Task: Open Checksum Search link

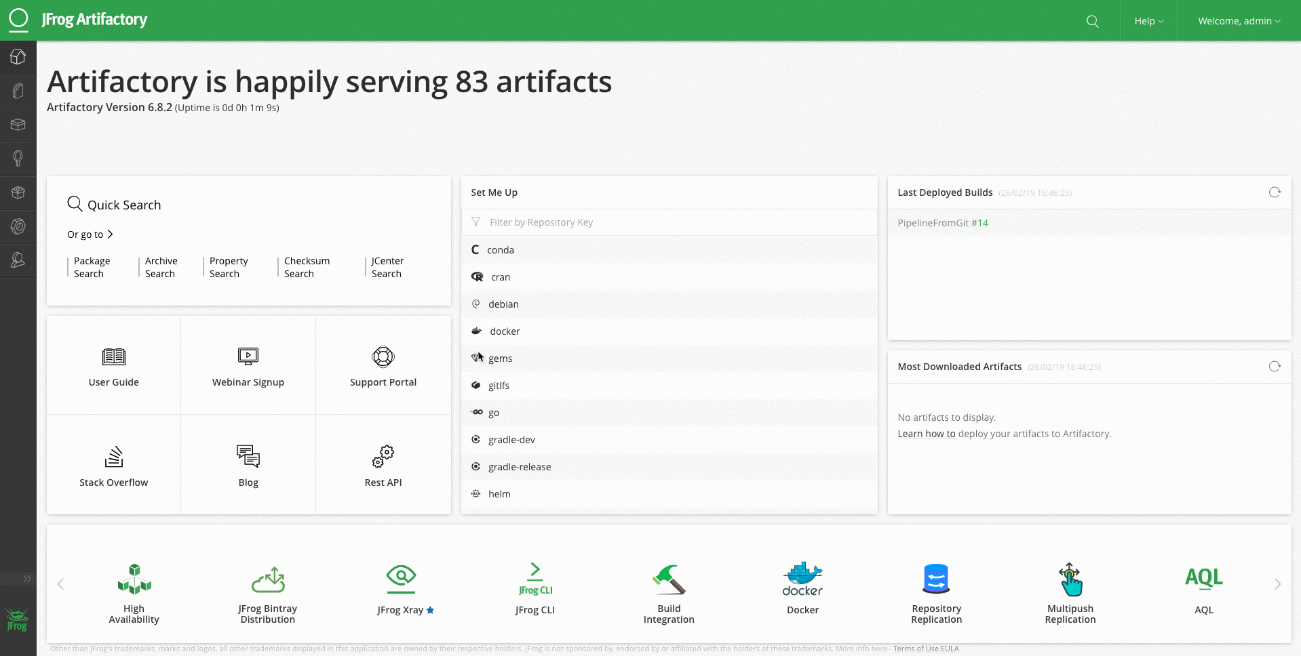Action: tap(307, 267)
